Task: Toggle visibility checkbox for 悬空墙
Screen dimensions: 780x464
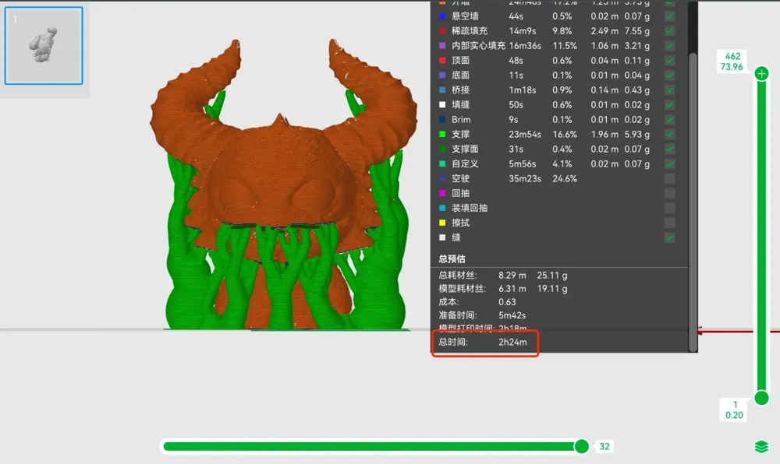Action: click(669, 16)
